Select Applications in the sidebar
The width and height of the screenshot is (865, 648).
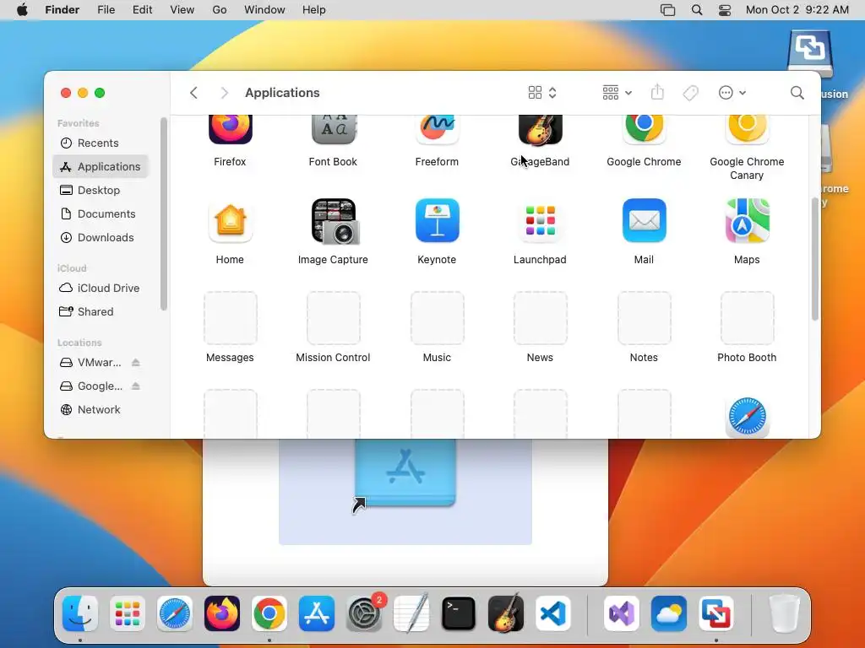click(x=101, y=166)
